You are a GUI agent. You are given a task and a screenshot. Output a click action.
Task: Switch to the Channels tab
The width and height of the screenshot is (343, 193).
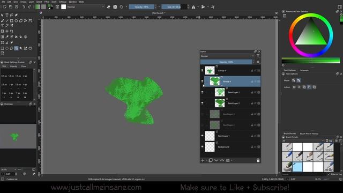point(304,70)
